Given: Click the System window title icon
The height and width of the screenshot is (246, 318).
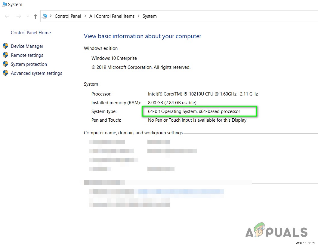Looking at the screenshot, I should click(4, 5).
